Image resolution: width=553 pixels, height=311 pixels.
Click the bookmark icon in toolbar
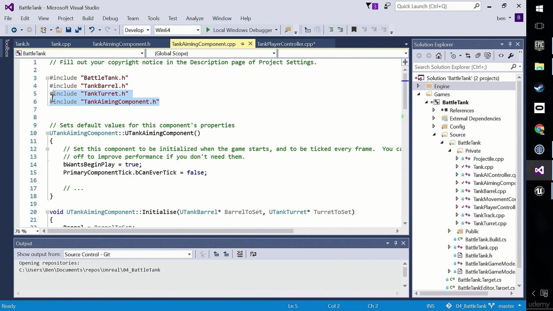(354, 30)
